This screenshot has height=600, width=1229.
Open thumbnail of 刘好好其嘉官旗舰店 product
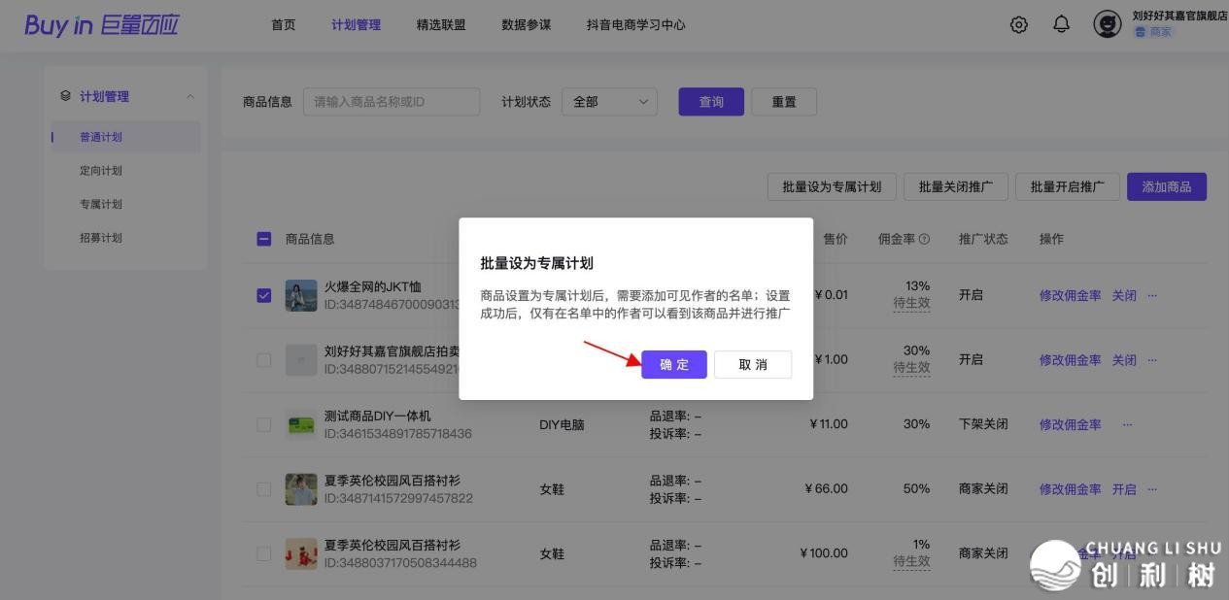pyautogui.click(x=301, y=360)
